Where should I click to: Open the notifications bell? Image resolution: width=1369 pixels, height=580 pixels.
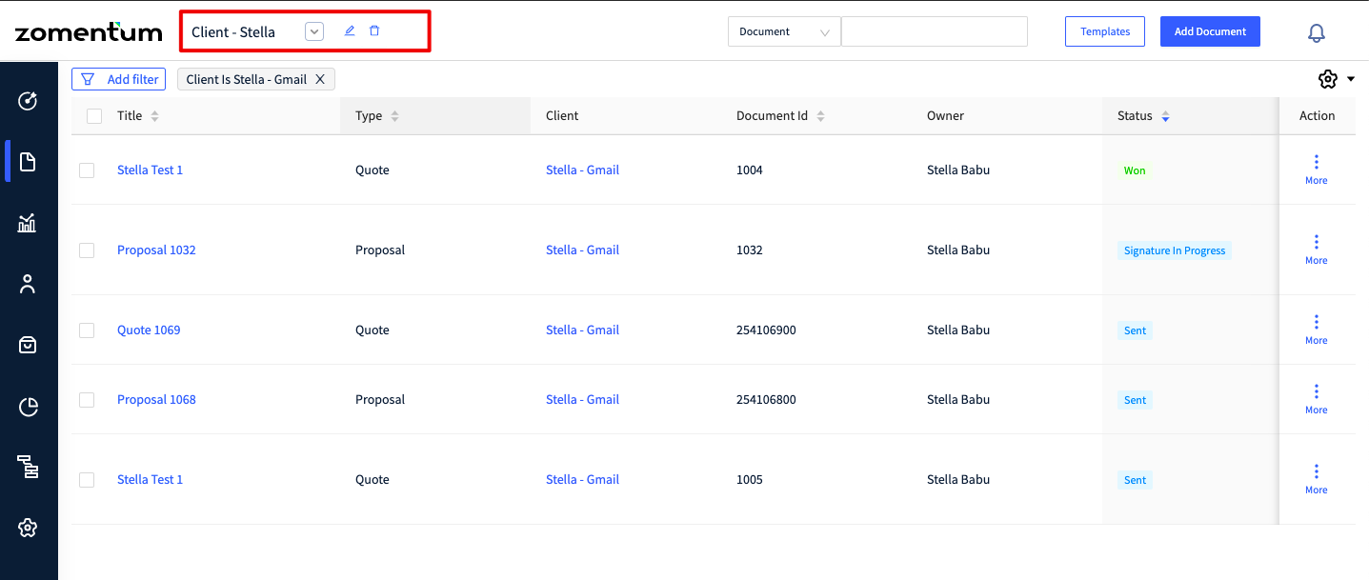point(1317,33)
